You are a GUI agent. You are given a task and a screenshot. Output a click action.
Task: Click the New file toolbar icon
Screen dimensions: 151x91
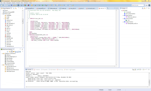2,5
